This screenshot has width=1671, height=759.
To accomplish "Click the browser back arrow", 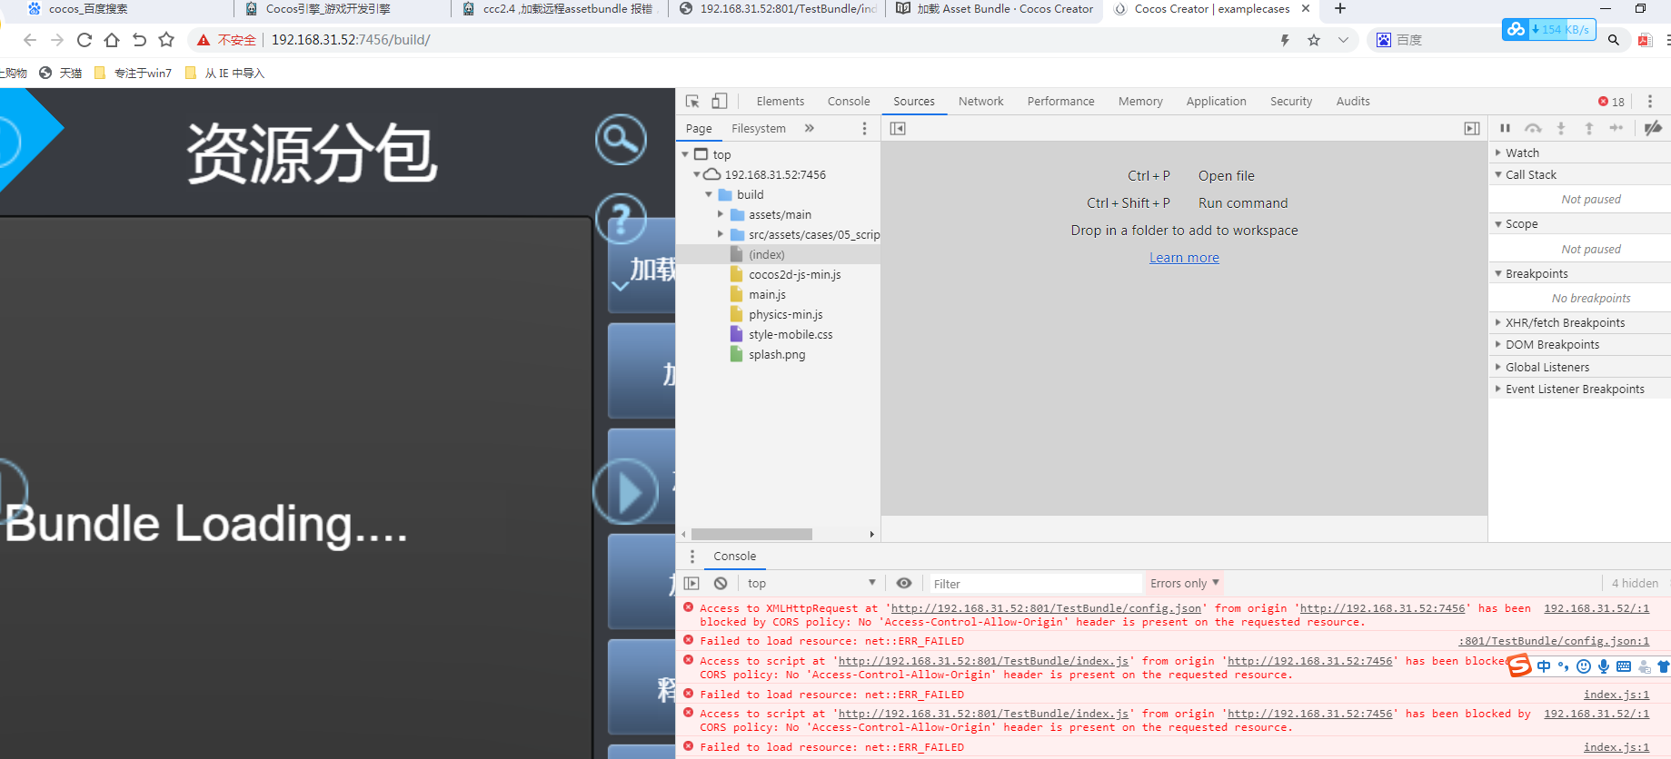I will tap(30, 40).
